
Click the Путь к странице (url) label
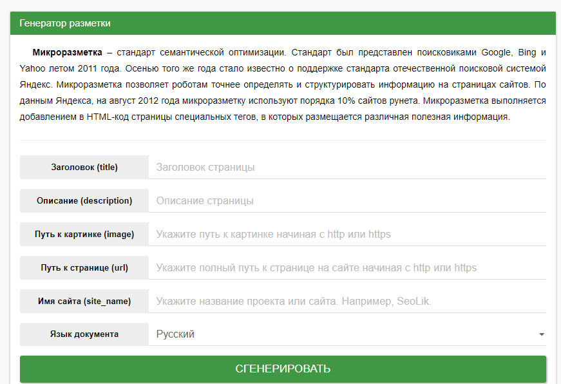84,267
